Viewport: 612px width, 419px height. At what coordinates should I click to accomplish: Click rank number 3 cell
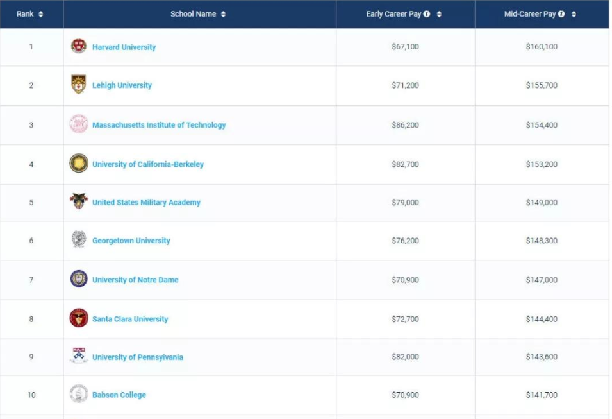click(31, 125)
